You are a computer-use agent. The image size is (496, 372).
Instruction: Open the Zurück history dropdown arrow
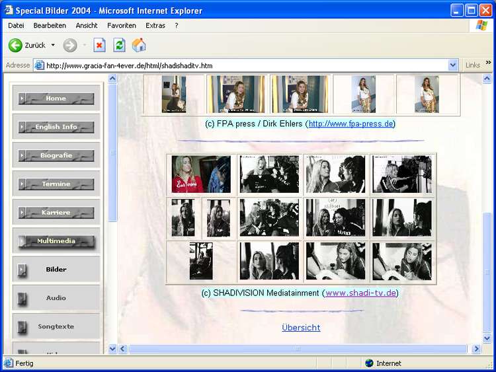[x=53, y=45]
